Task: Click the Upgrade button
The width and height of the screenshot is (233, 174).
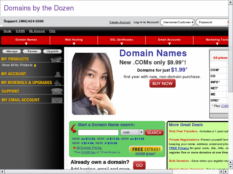Action: (x=53, y=51)
